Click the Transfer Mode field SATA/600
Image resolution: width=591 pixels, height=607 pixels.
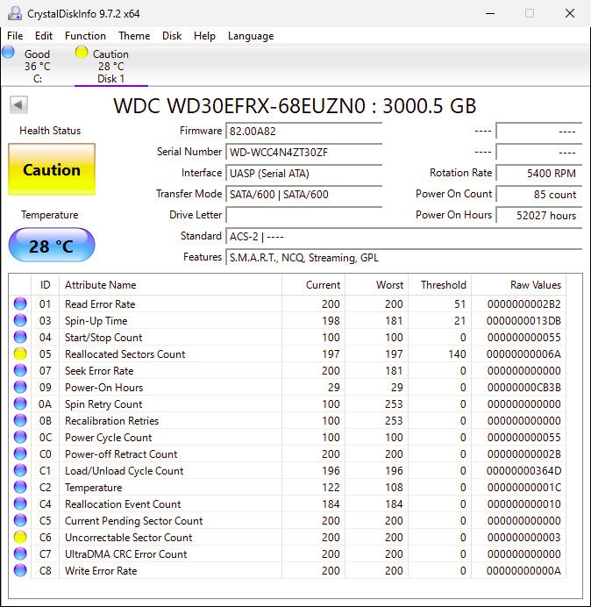pos(303,195)
